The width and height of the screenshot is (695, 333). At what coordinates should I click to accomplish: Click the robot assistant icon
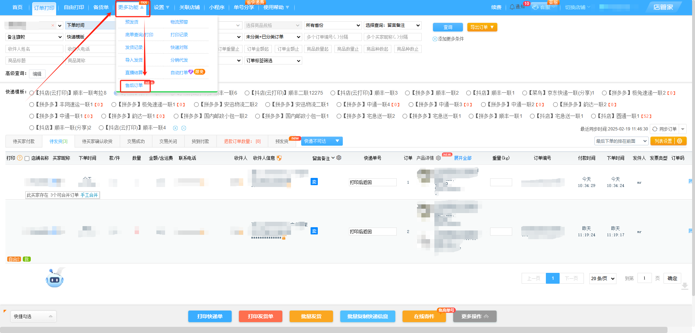pyautogui.click(x=55, y=278)
